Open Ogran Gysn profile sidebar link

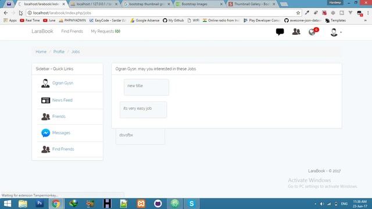tap(63, 83)
